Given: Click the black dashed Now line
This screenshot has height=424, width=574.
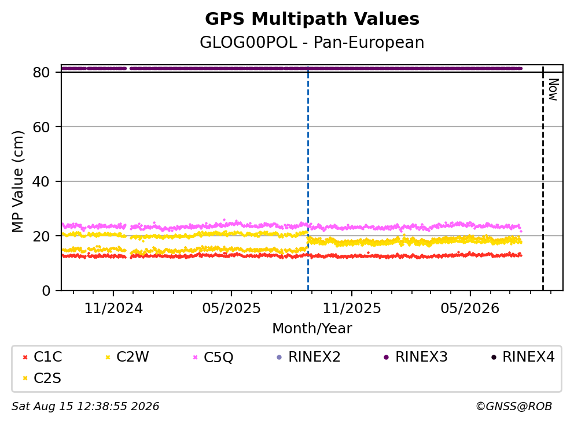Looking at the screenshot, I should 543,179.
